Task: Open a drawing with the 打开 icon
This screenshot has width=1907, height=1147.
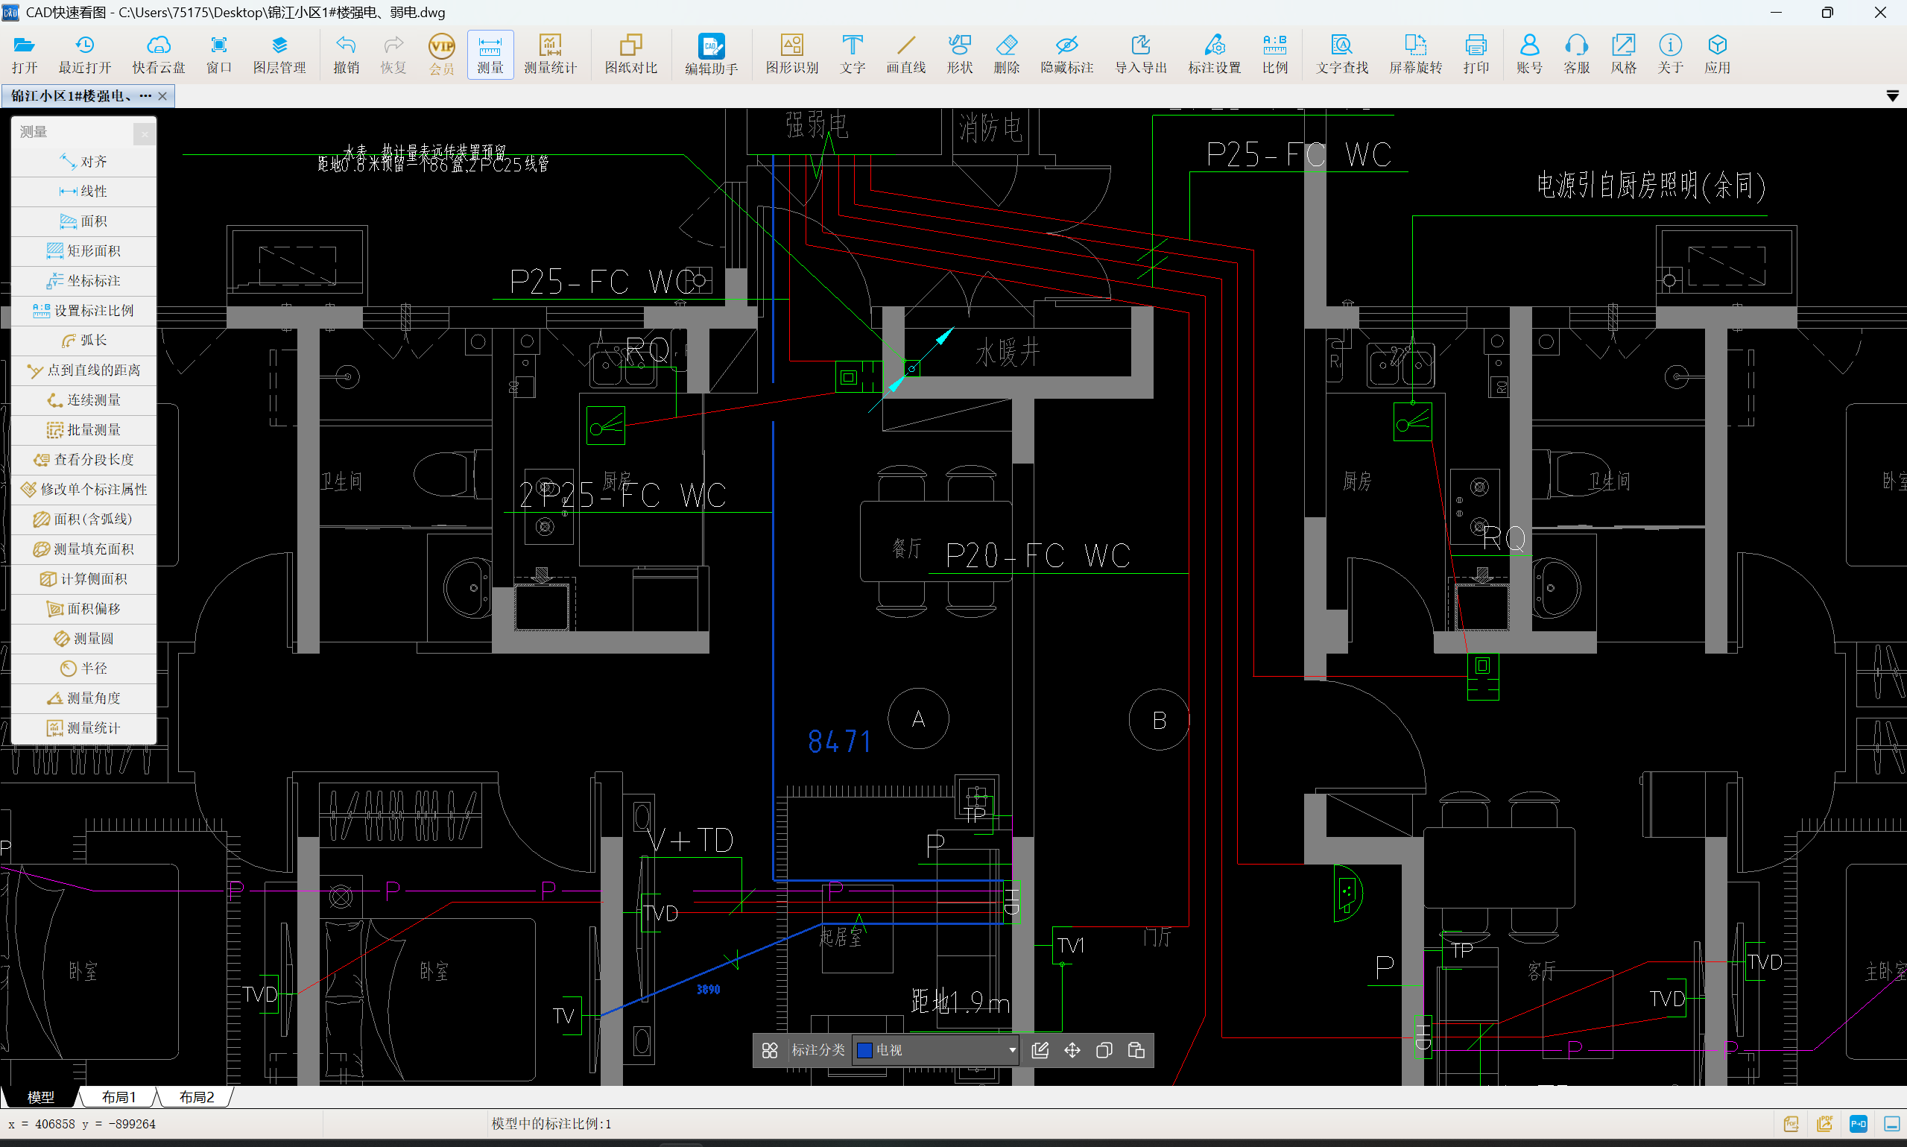Action: point(24,54)
